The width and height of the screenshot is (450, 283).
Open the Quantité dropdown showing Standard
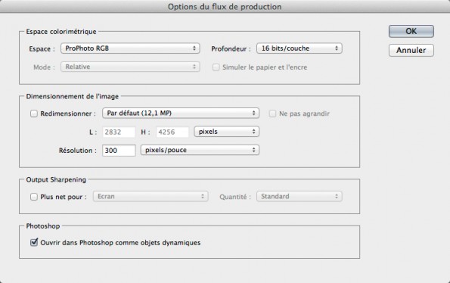299,196
